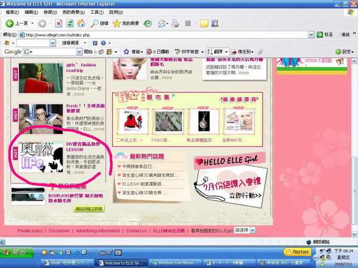
Task: Expand the Links toolbar chevron
Action: [354, 33]
